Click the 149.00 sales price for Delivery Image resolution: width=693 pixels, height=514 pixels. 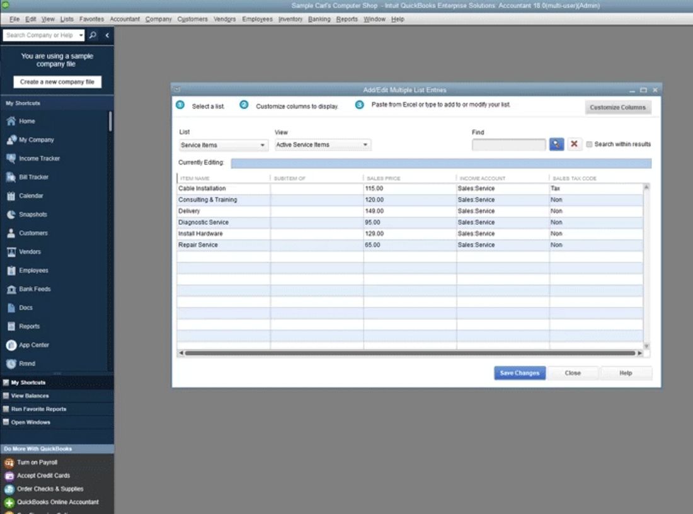click(409, 211)
